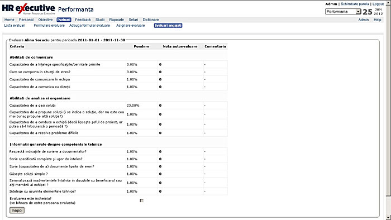391x220 pixels.
Task: Open the Feedback menu
Action: click(x=83, y=20)
